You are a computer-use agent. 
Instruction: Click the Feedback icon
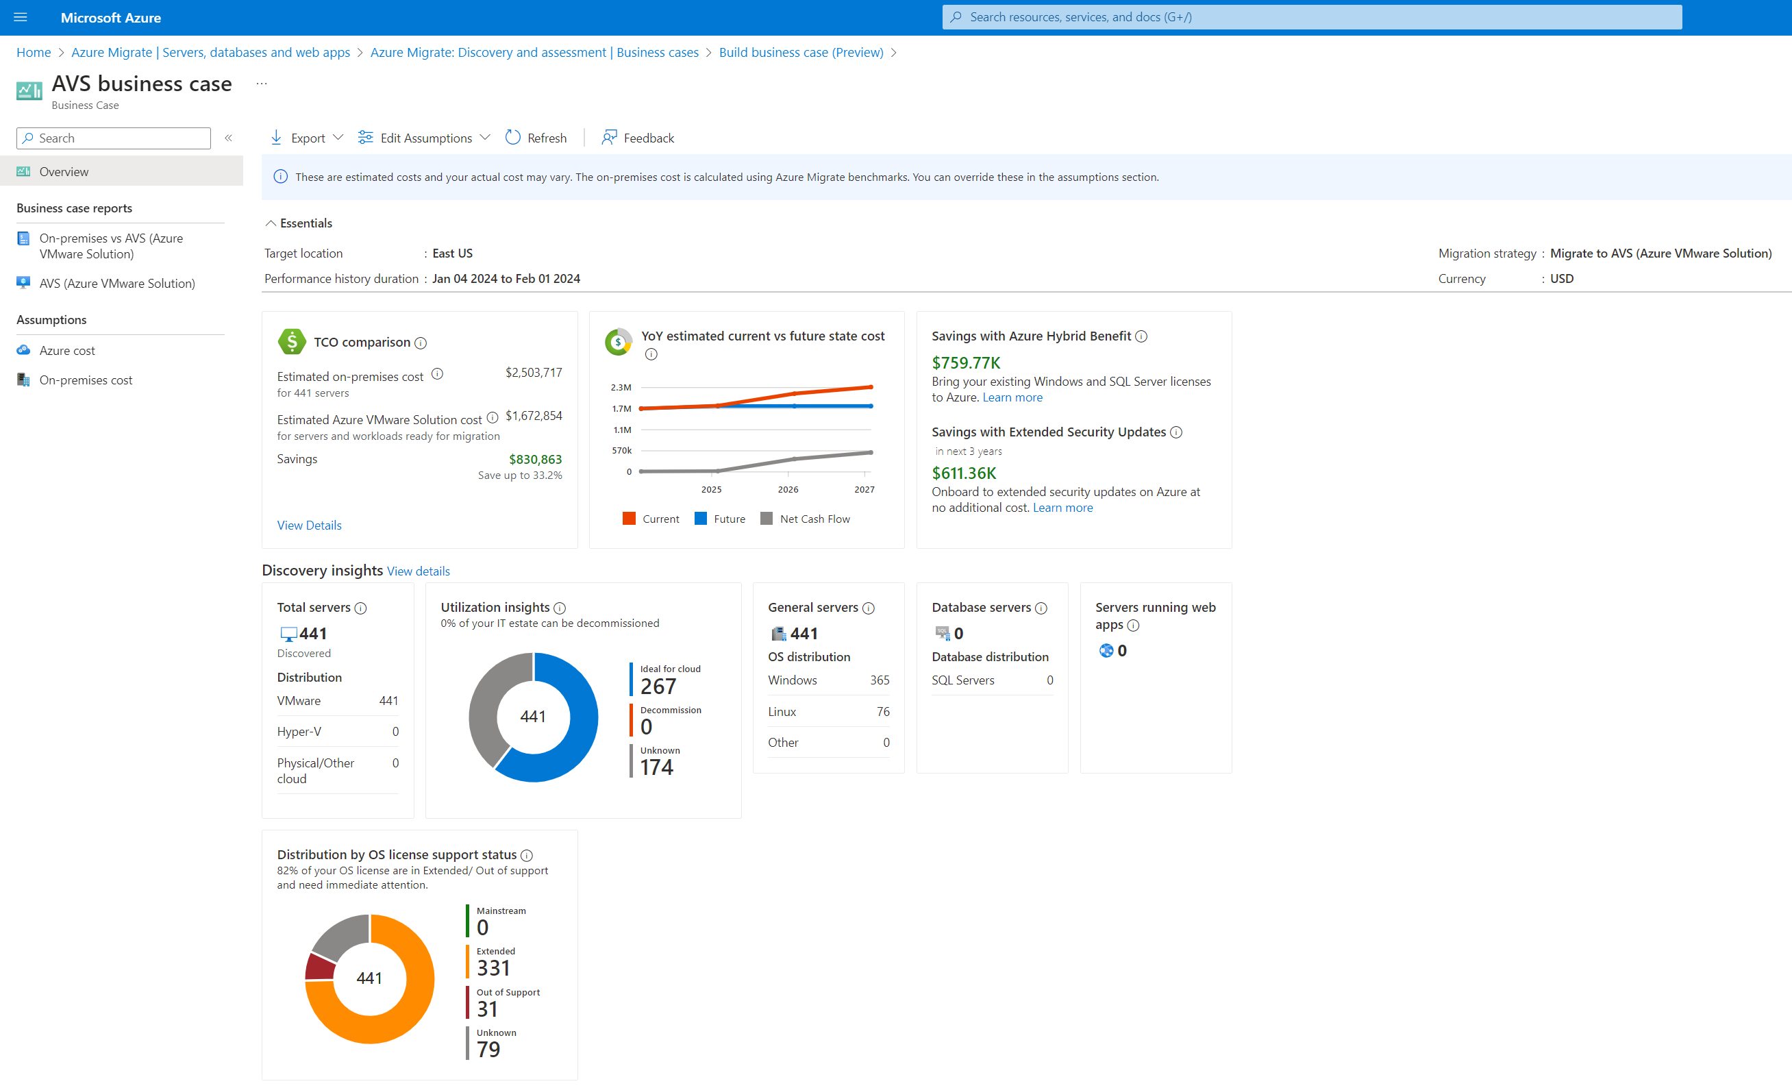click(x=609, y=137)
